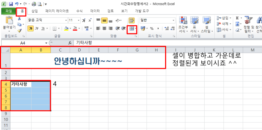Cut selection with the scissors icon

19,19
